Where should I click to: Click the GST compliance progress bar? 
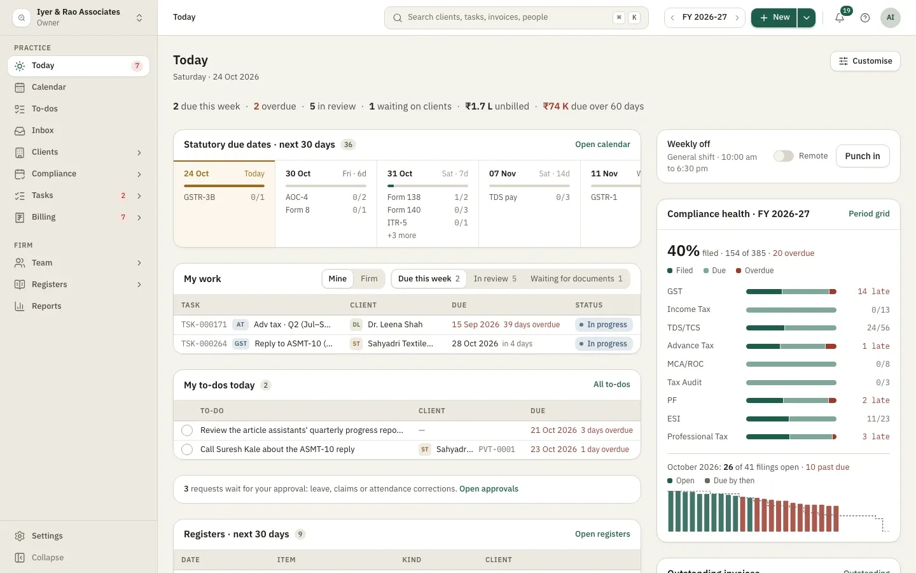point(791,292)
